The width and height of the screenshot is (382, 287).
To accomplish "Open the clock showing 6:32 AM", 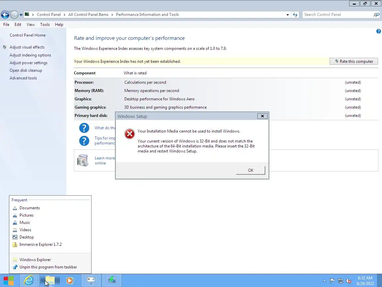I will pos(365,281).
